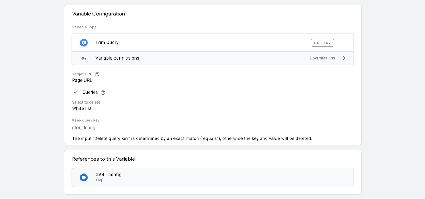Click the blue GA4 - config tag icon
Image resolution: width=425 pixels, height=199 pixels.
pos(84,177)
